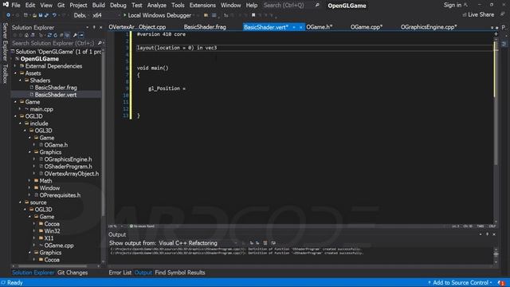Click the notifications icon in the status bar

coord(502,283)
